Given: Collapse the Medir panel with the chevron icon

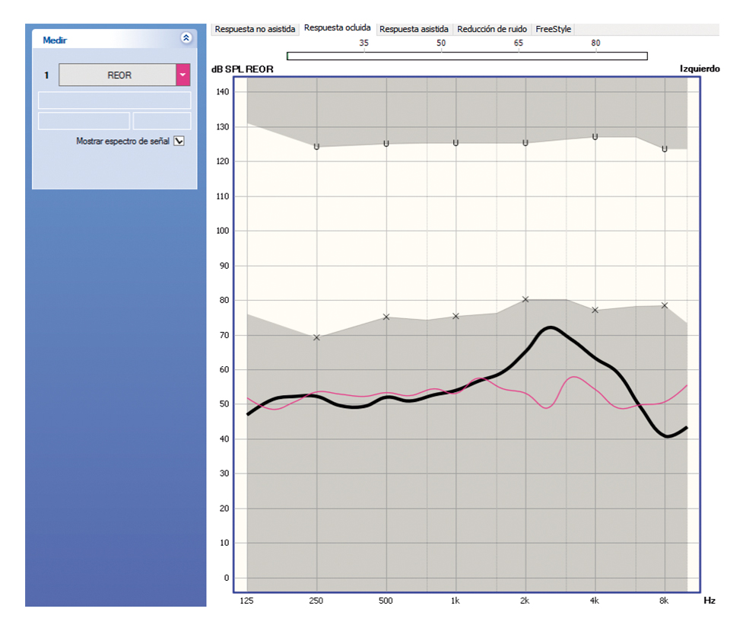Looking at the screenshot, I should pos(186,38).
